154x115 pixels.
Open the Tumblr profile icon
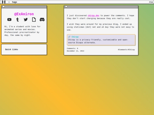17,20
